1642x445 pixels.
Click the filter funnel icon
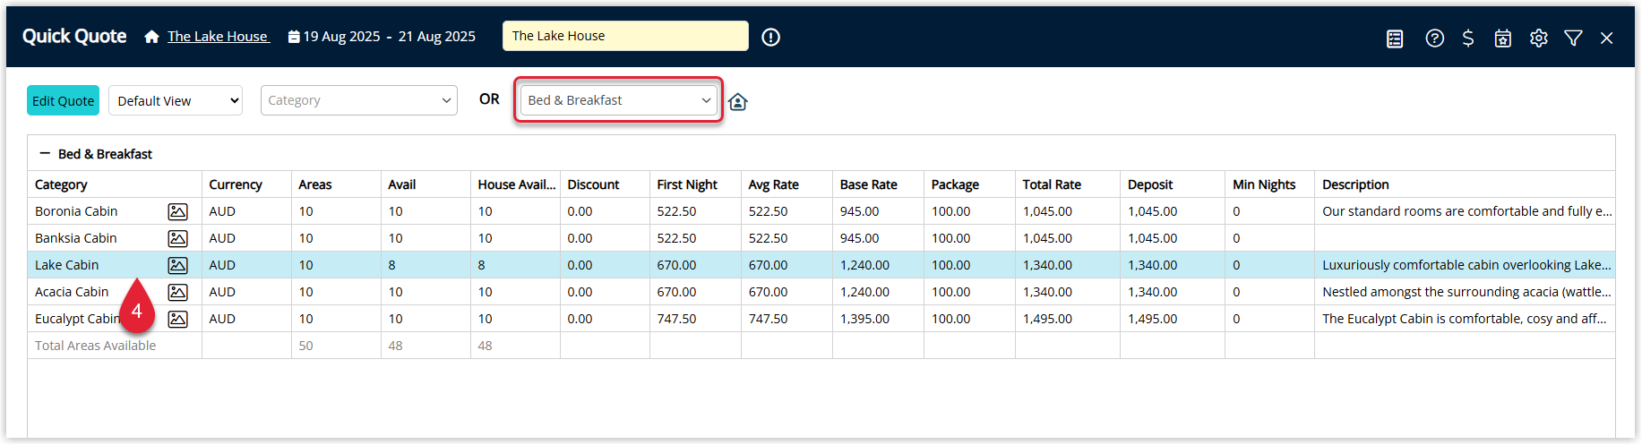click(1573, 38)
